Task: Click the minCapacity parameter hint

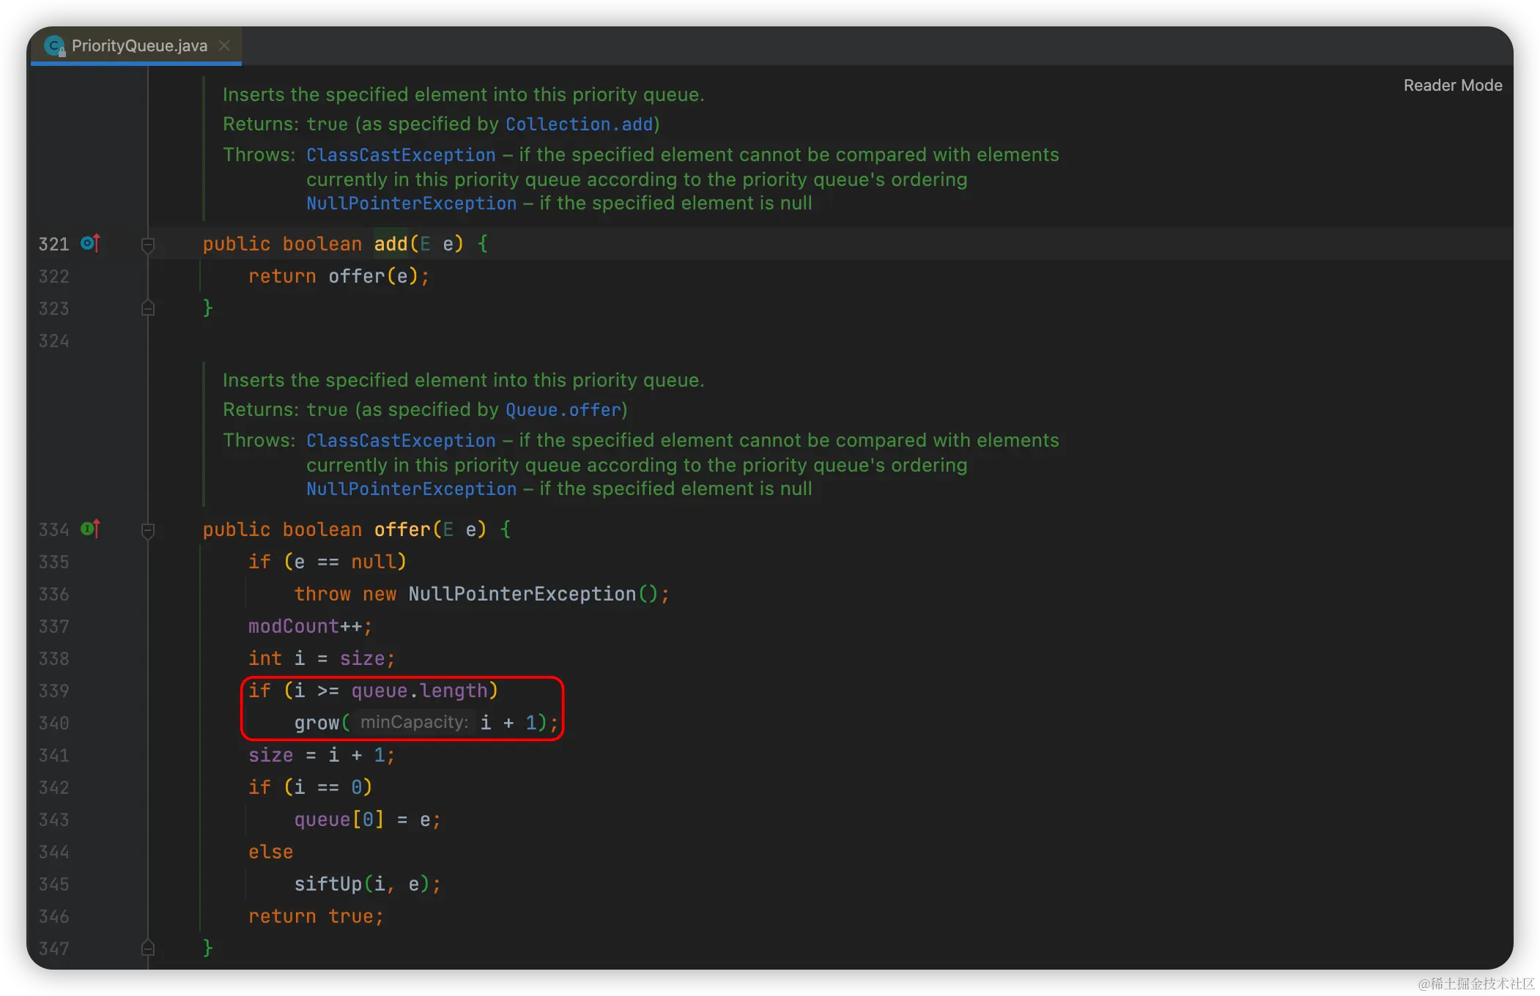Action: point(414,723)
